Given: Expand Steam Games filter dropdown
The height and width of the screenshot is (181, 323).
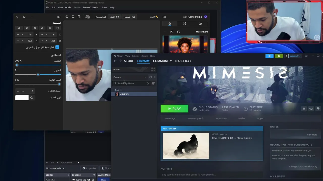Looking at the screenshot, I should [130, 77].
